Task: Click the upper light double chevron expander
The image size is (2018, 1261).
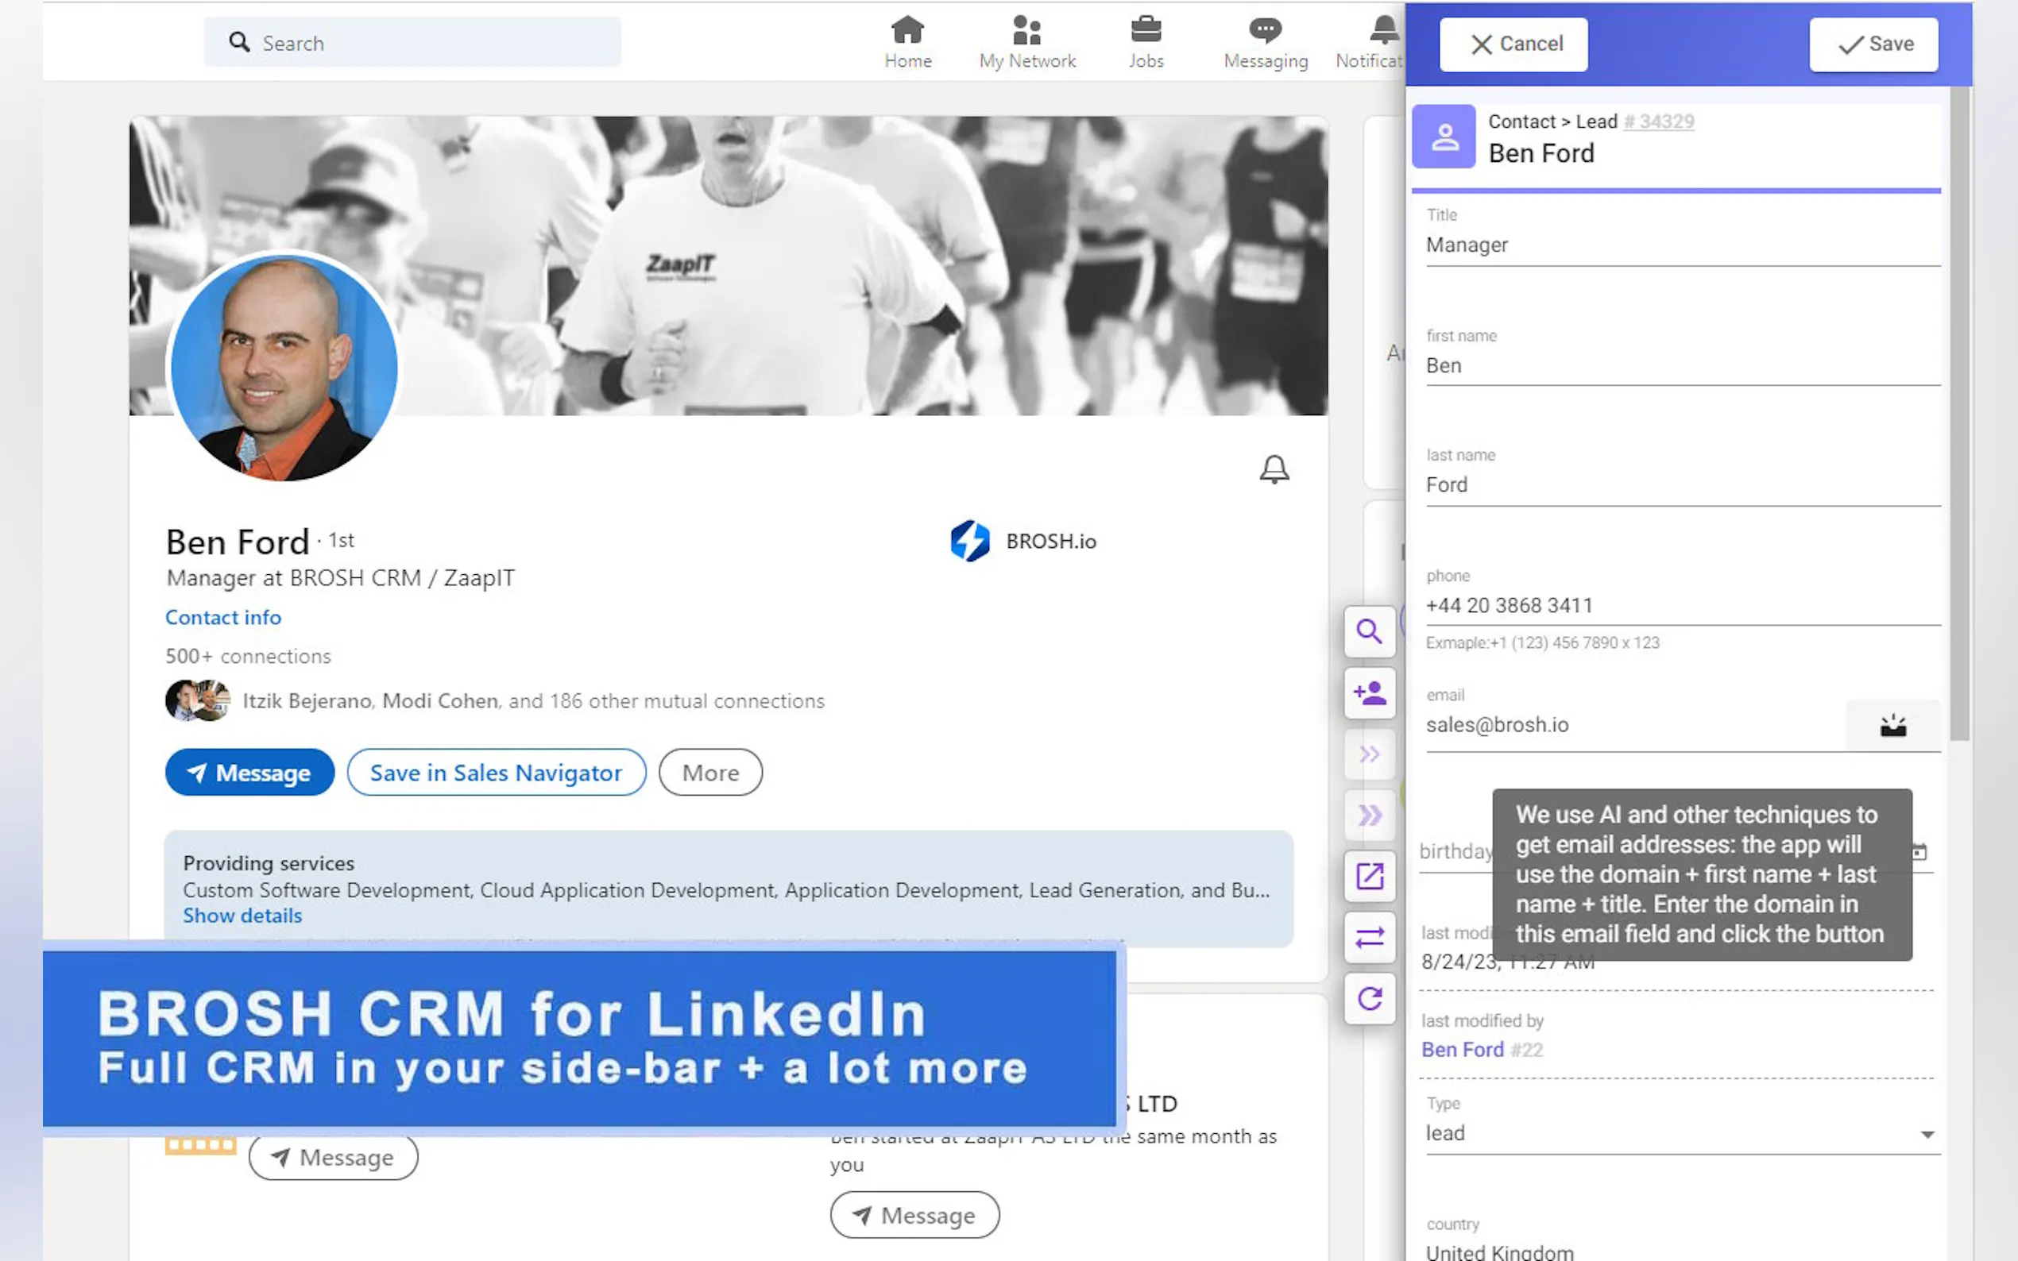Action: coord(1369,754)
